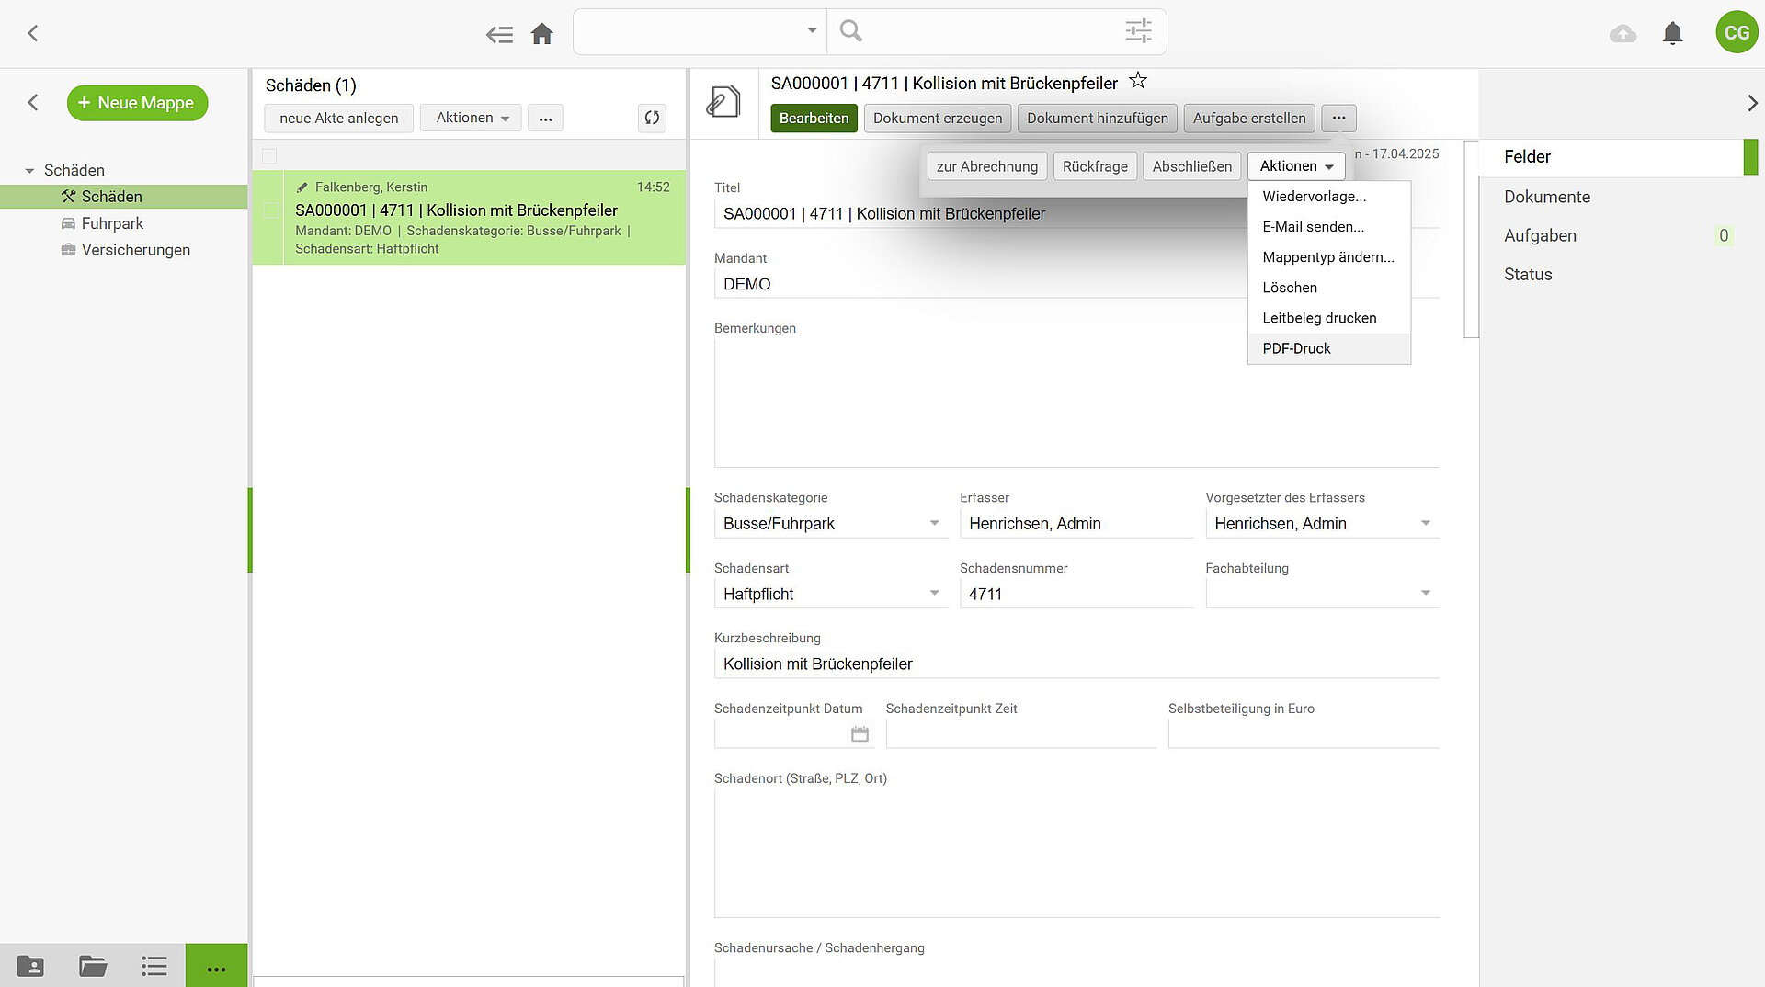Choose PDF-Druck menu item
The height and width of the screenshot is (987, 1765).
[x=1329, y=348]
